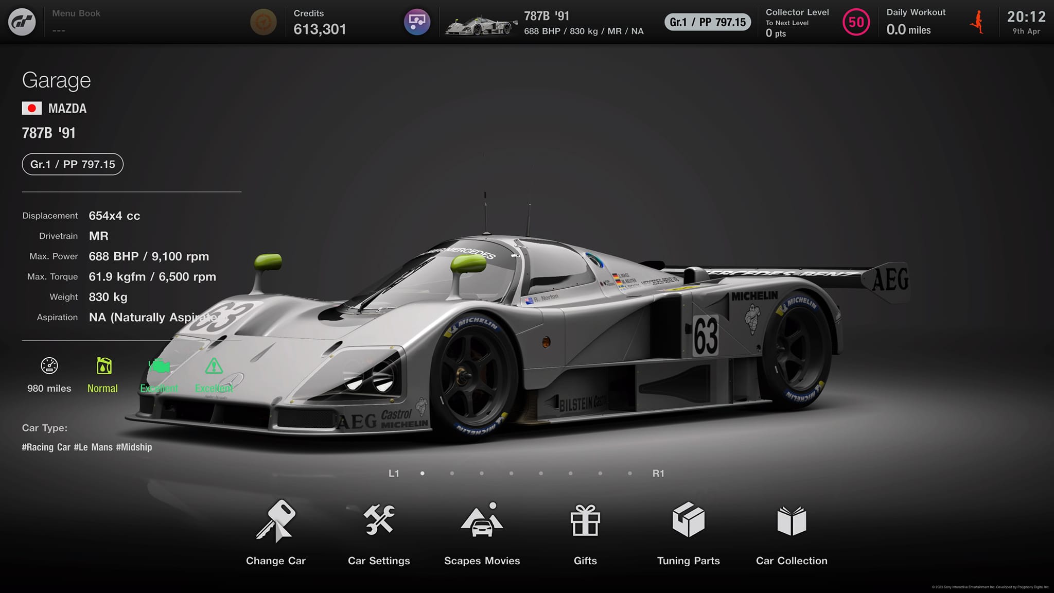
Task: Open Car Settings tools icon
Action: click(379, 520)
